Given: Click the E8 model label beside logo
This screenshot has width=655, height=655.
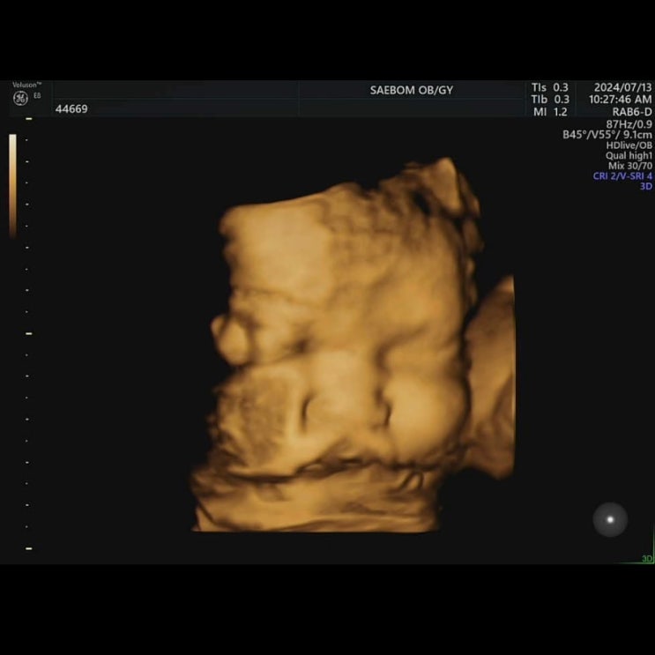Looking at the screenshot, I should click(x=37, y=96).
